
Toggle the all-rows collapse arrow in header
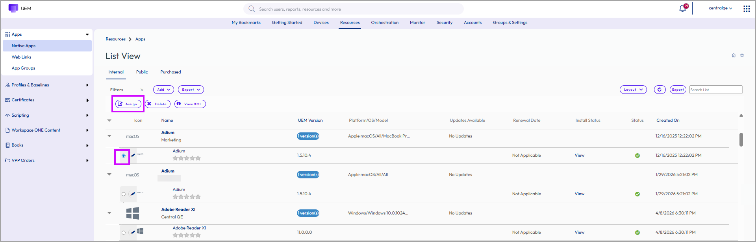(109, 121)
